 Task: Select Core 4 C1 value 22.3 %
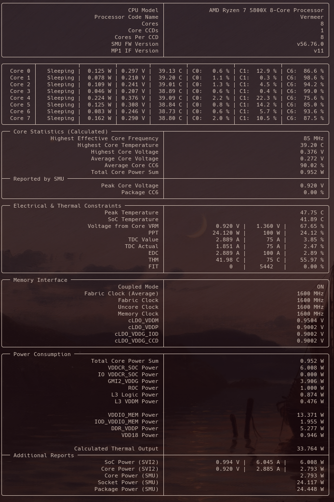point(267,98)
